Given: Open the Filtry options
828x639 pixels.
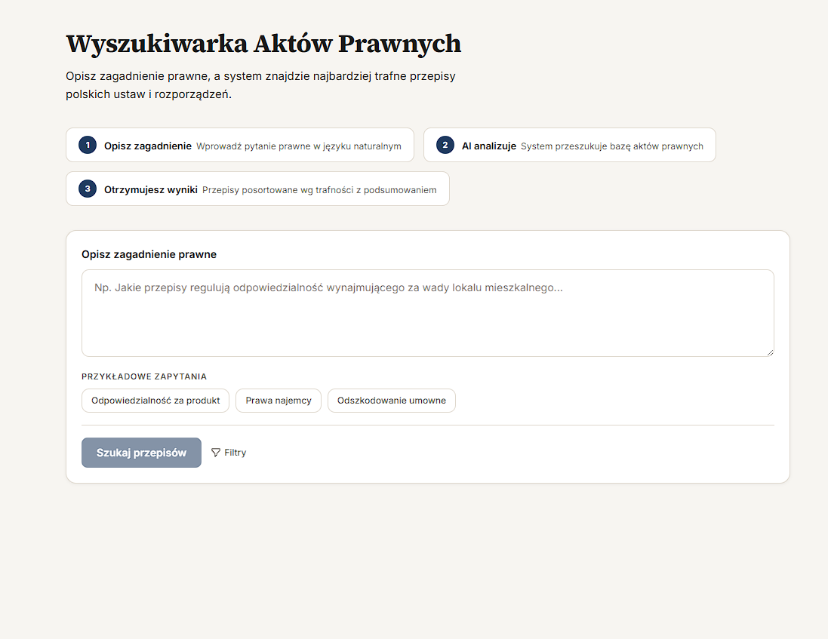Looking at the screenshot, I should 228,452.
